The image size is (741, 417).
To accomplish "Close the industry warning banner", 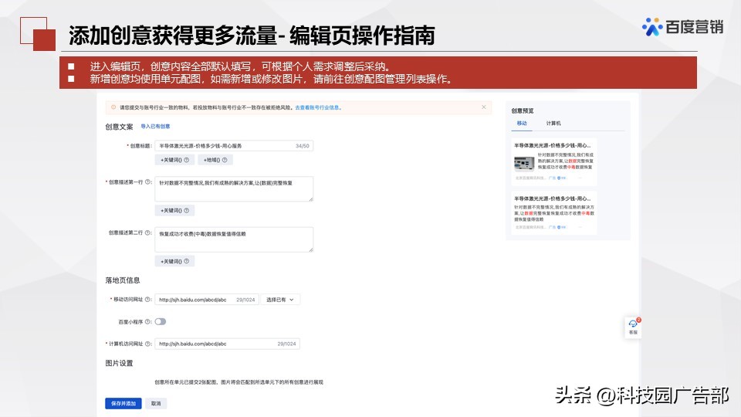I will click(x=483, y=107).
